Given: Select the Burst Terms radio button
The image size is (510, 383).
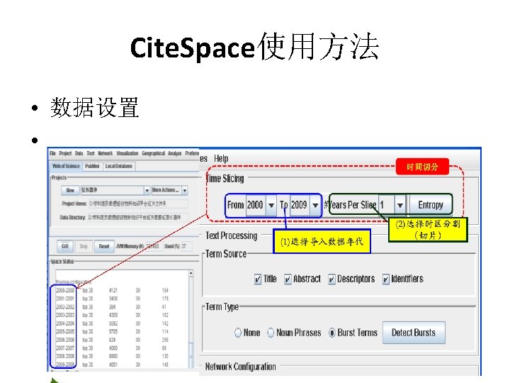Looking at the screenshot, I should point(331,333).
